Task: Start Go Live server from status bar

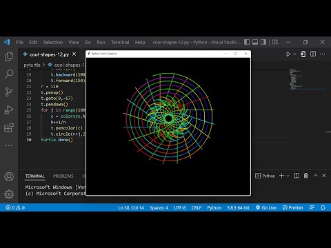Action: tap(266, 207)
